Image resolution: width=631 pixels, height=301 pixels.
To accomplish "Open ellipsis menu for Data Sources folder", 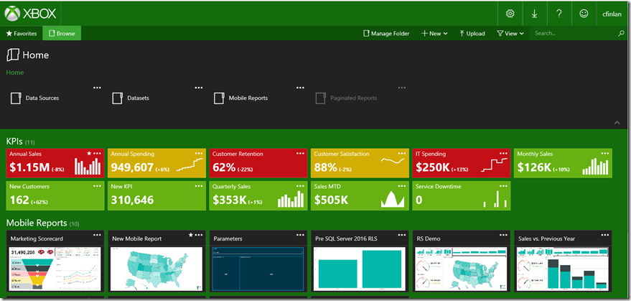I will coord(97,88).
